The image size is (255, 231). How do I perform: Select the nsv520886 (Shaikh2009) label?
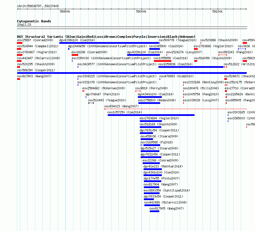point(219,40)
